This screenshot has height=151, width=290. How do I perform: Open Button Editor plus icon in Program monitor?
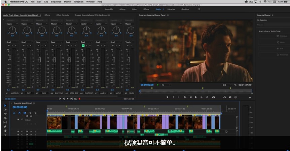pos(250,98)
